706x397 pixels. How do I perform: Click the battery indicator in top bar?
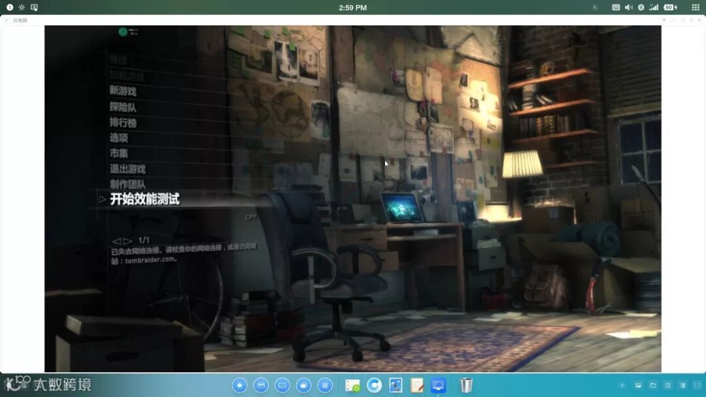pos(671,7)
